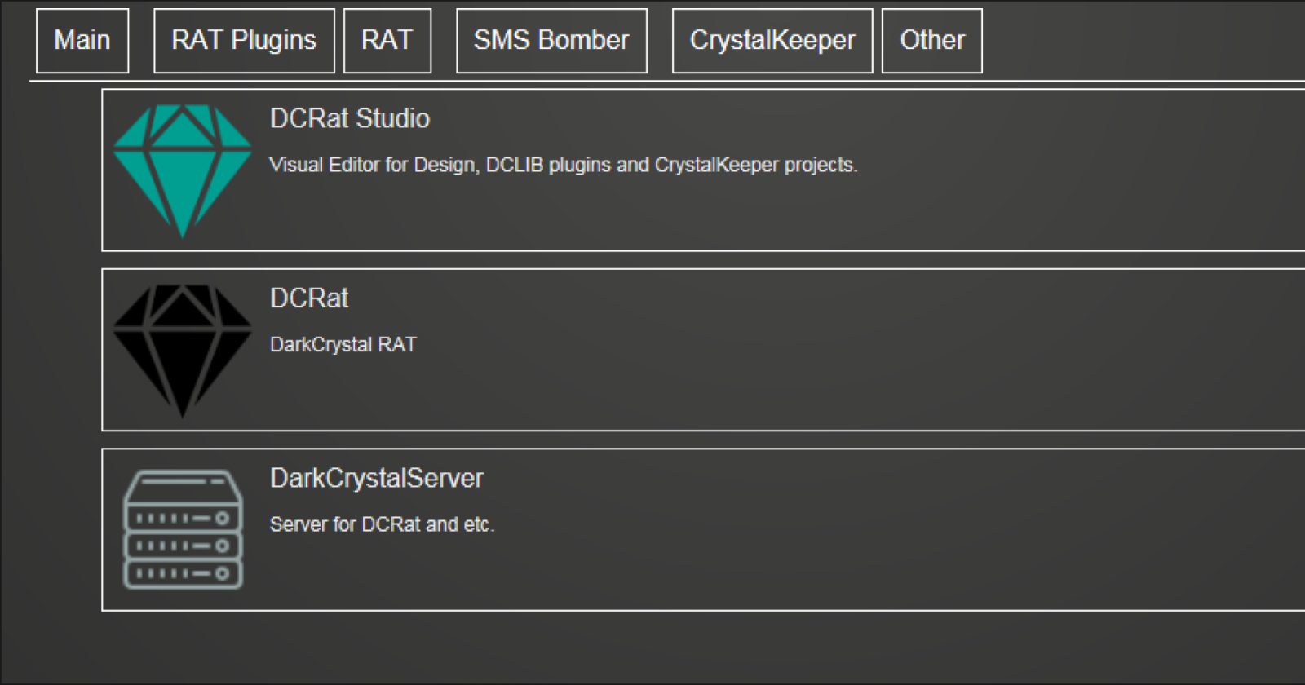The height and width of the screenshot is (685, 1305).
Task: Click the DCRat entry title
Action: pyautogui.click(x=309, y=298)
